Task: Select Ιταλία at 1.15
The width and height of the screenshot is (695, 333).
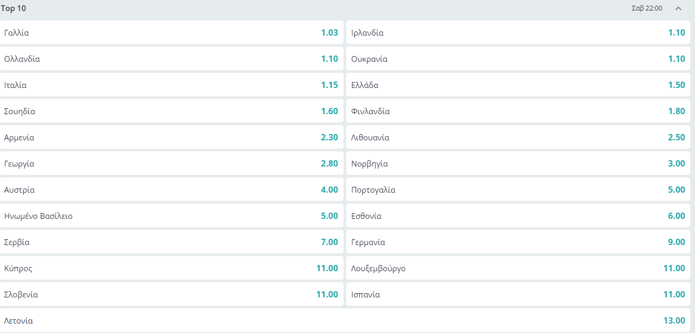Action: 172,85
